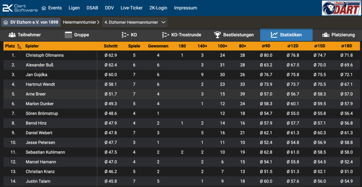Viewport: 362px width, 187px height.
Task: Click the 2K Dart Software logo
Action: [x=19, y=8]
